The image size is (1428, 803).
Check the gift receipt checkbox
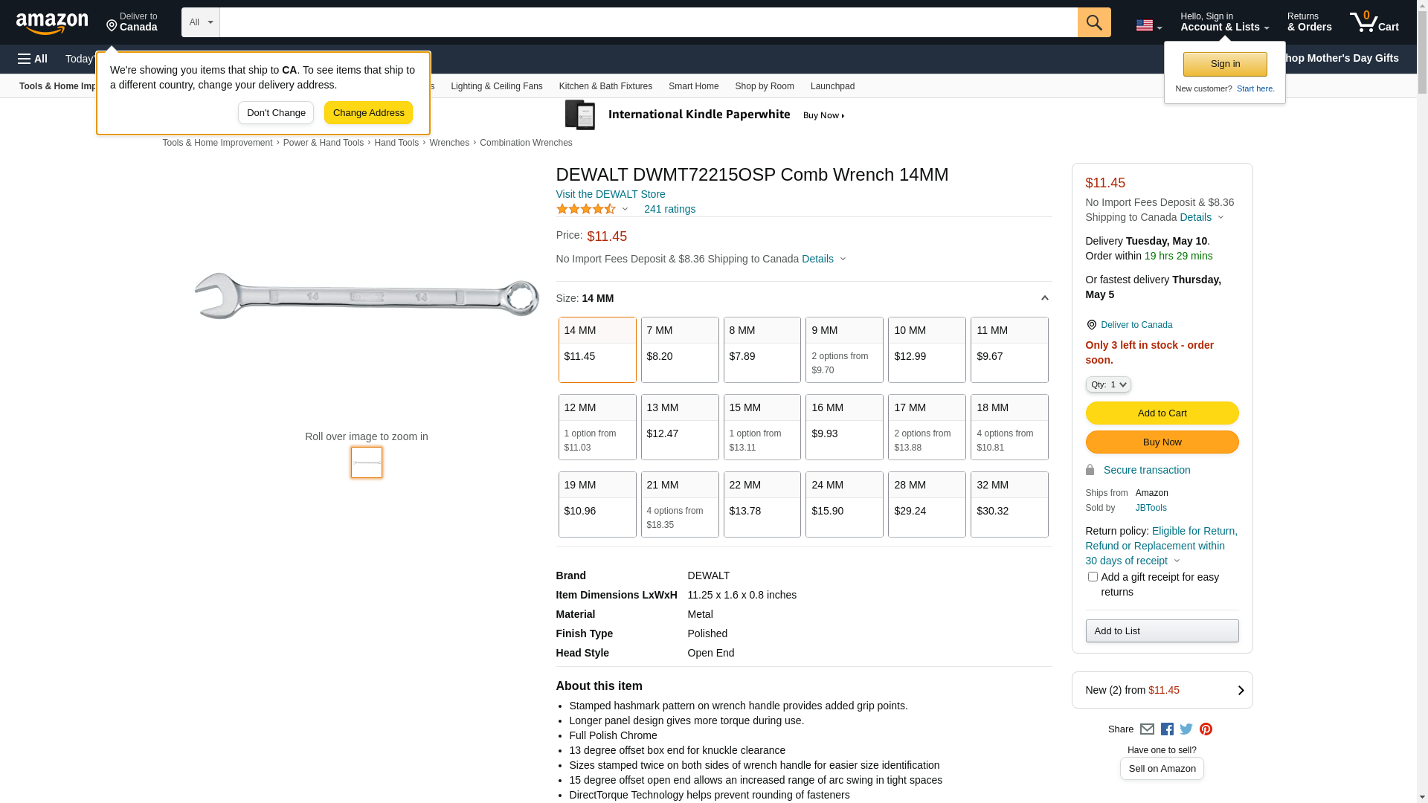pos(1093,577)
